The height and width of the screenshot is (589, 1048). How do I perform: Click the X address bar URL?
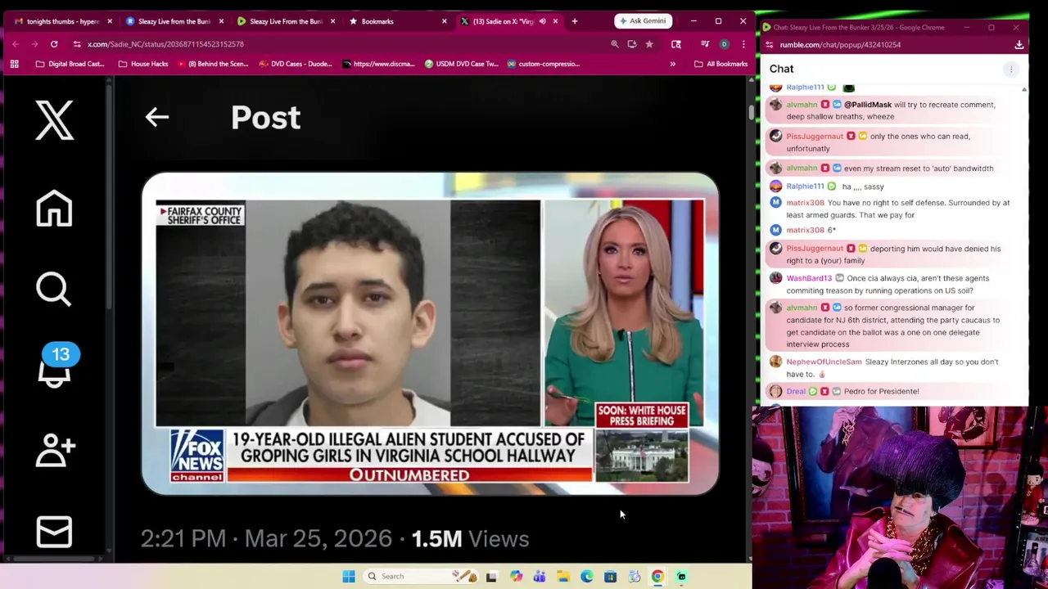165,44
